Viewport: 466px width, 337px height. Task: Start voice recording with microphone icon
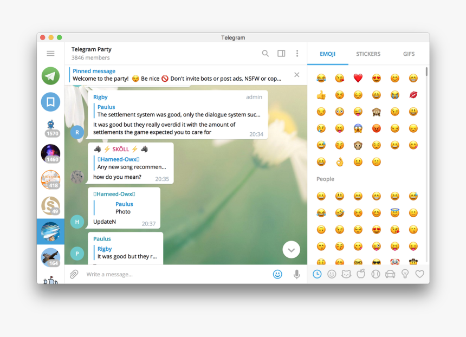[296, 274]
